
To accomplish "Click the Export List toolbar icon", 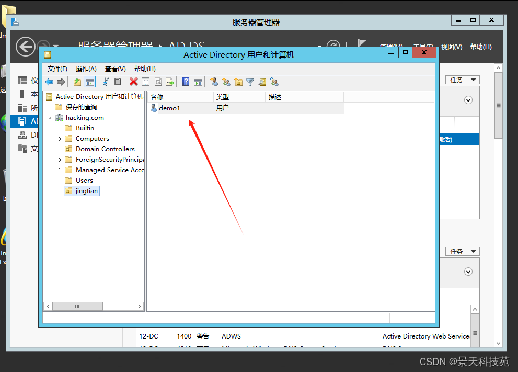I will tap(170, 82).
